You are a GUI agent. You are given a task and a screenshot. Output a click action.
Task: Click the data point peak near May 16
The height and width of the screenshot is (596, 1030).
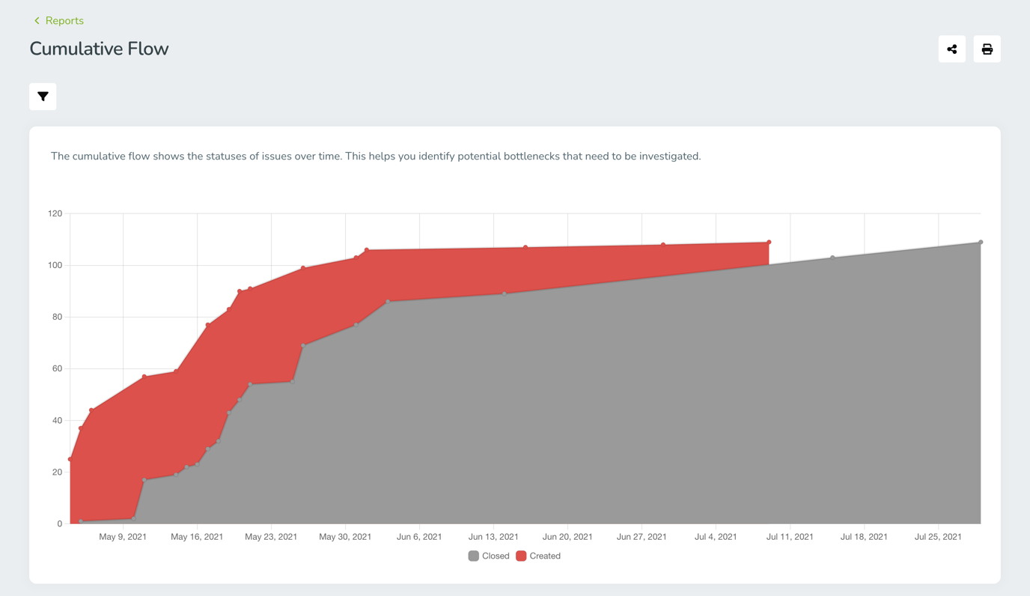(207, 325)
